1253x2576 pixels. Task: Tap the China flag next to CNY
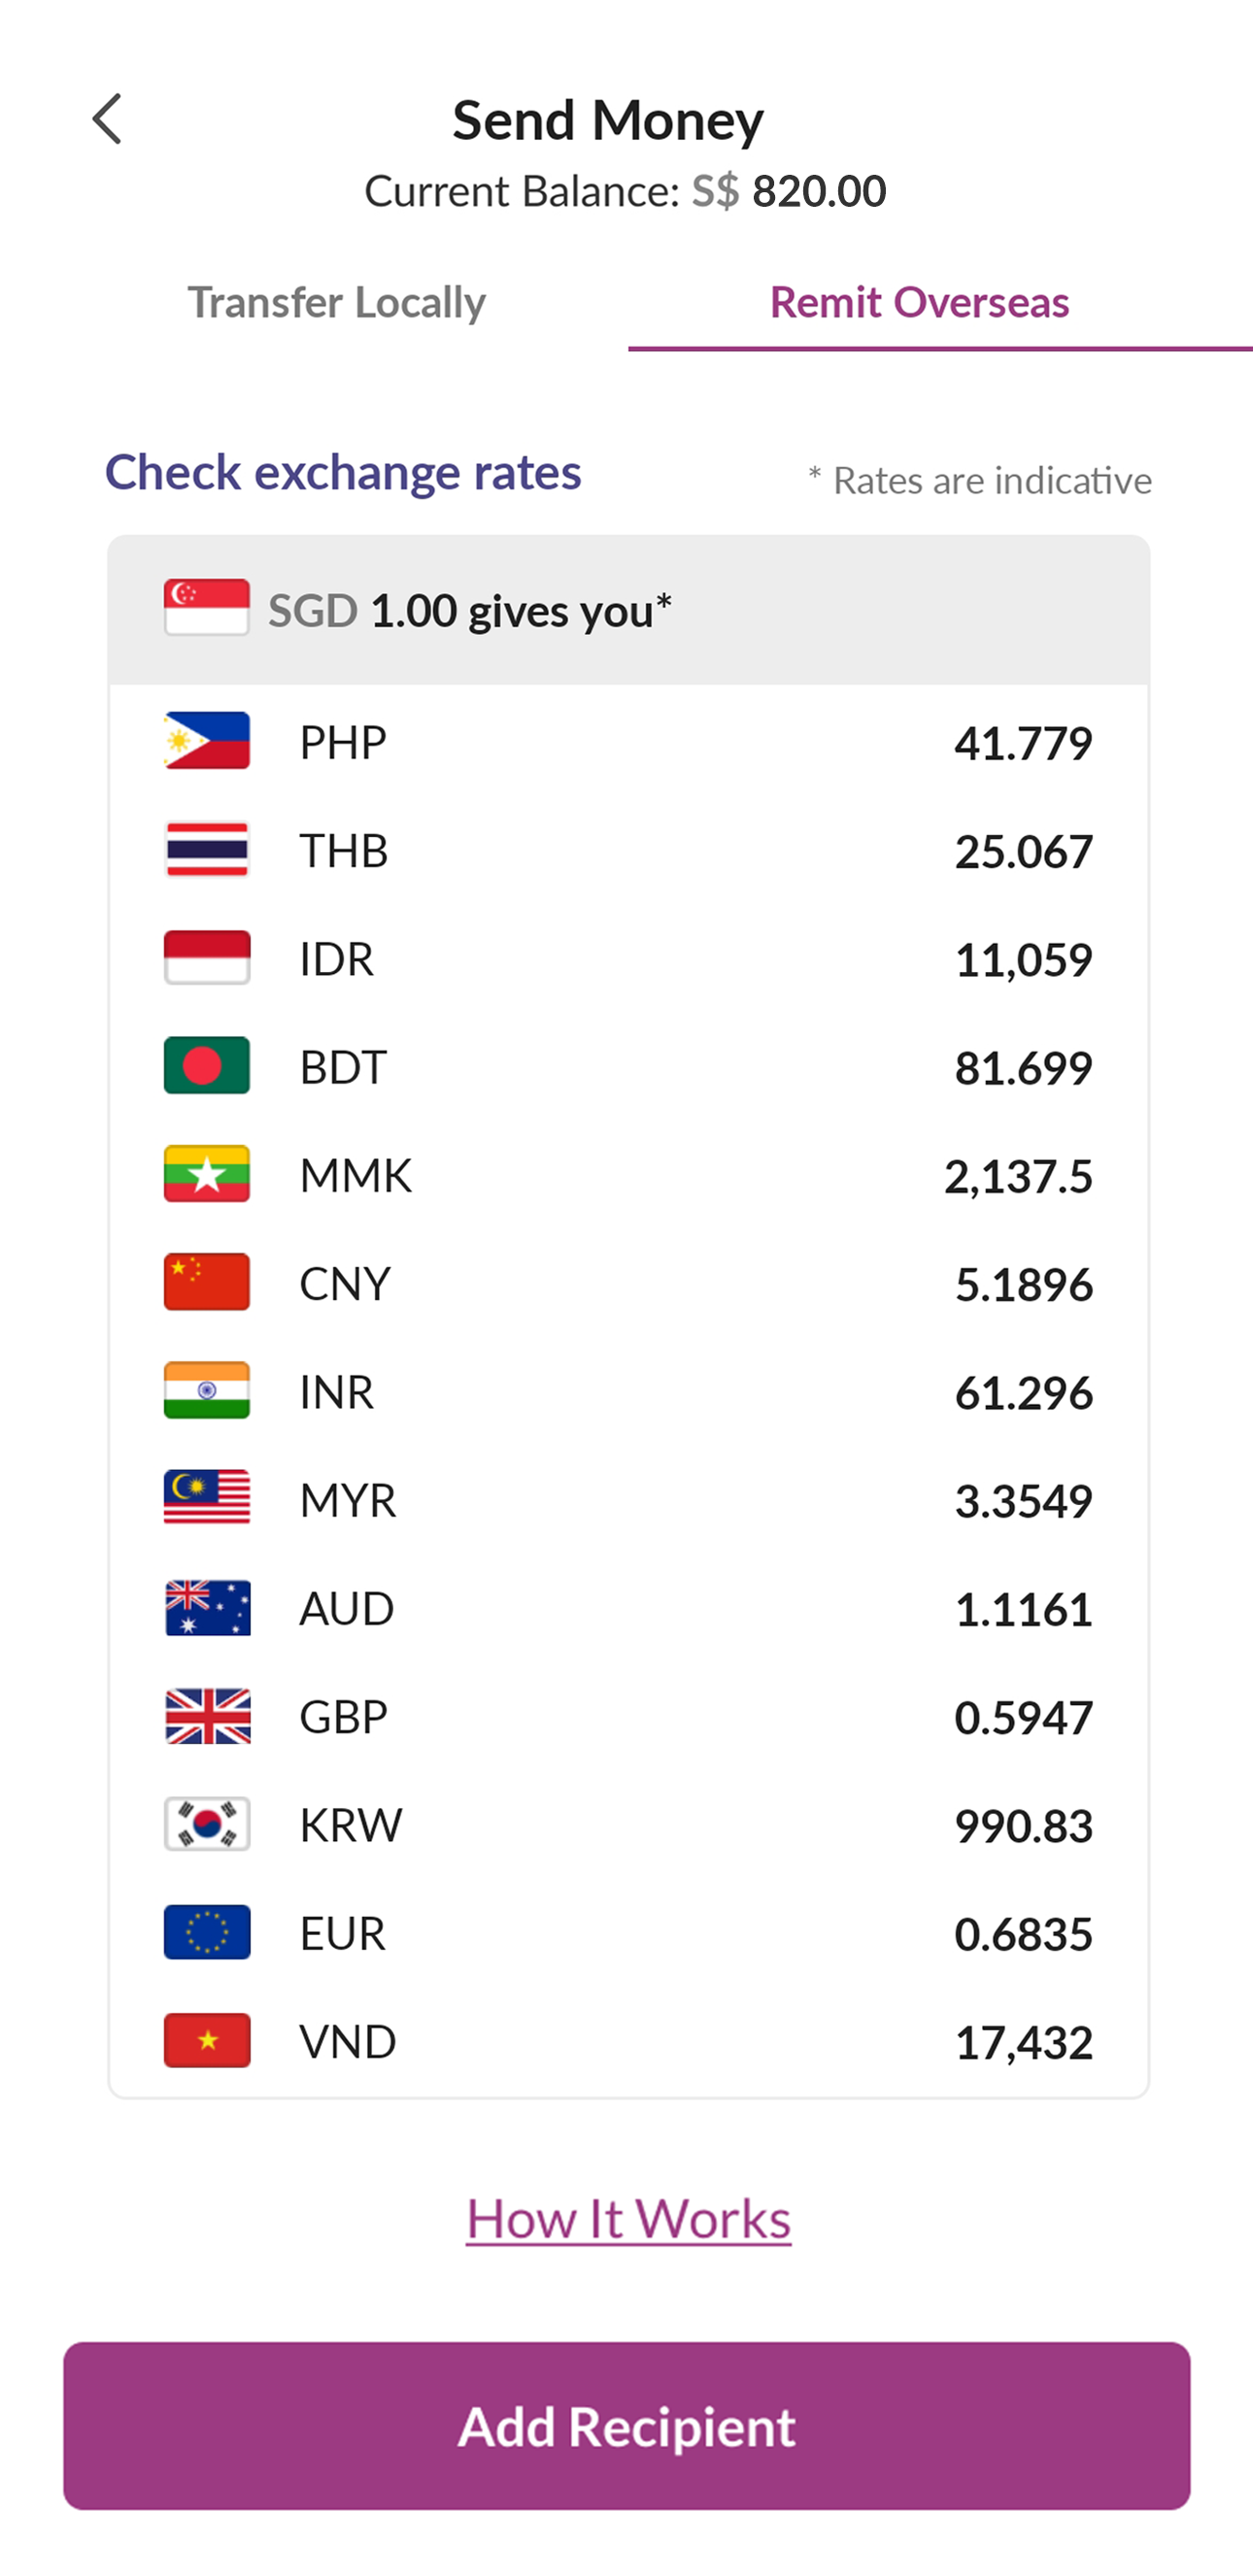pos(207,1281)
